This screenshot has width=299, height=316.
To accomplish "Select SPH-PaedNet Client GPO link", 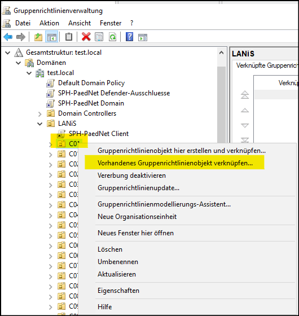I will click(99, 134).
